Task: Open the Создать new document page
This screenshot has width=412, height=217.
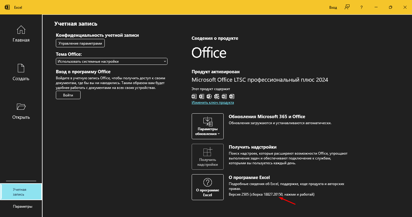Action: (x=21, y=72)
